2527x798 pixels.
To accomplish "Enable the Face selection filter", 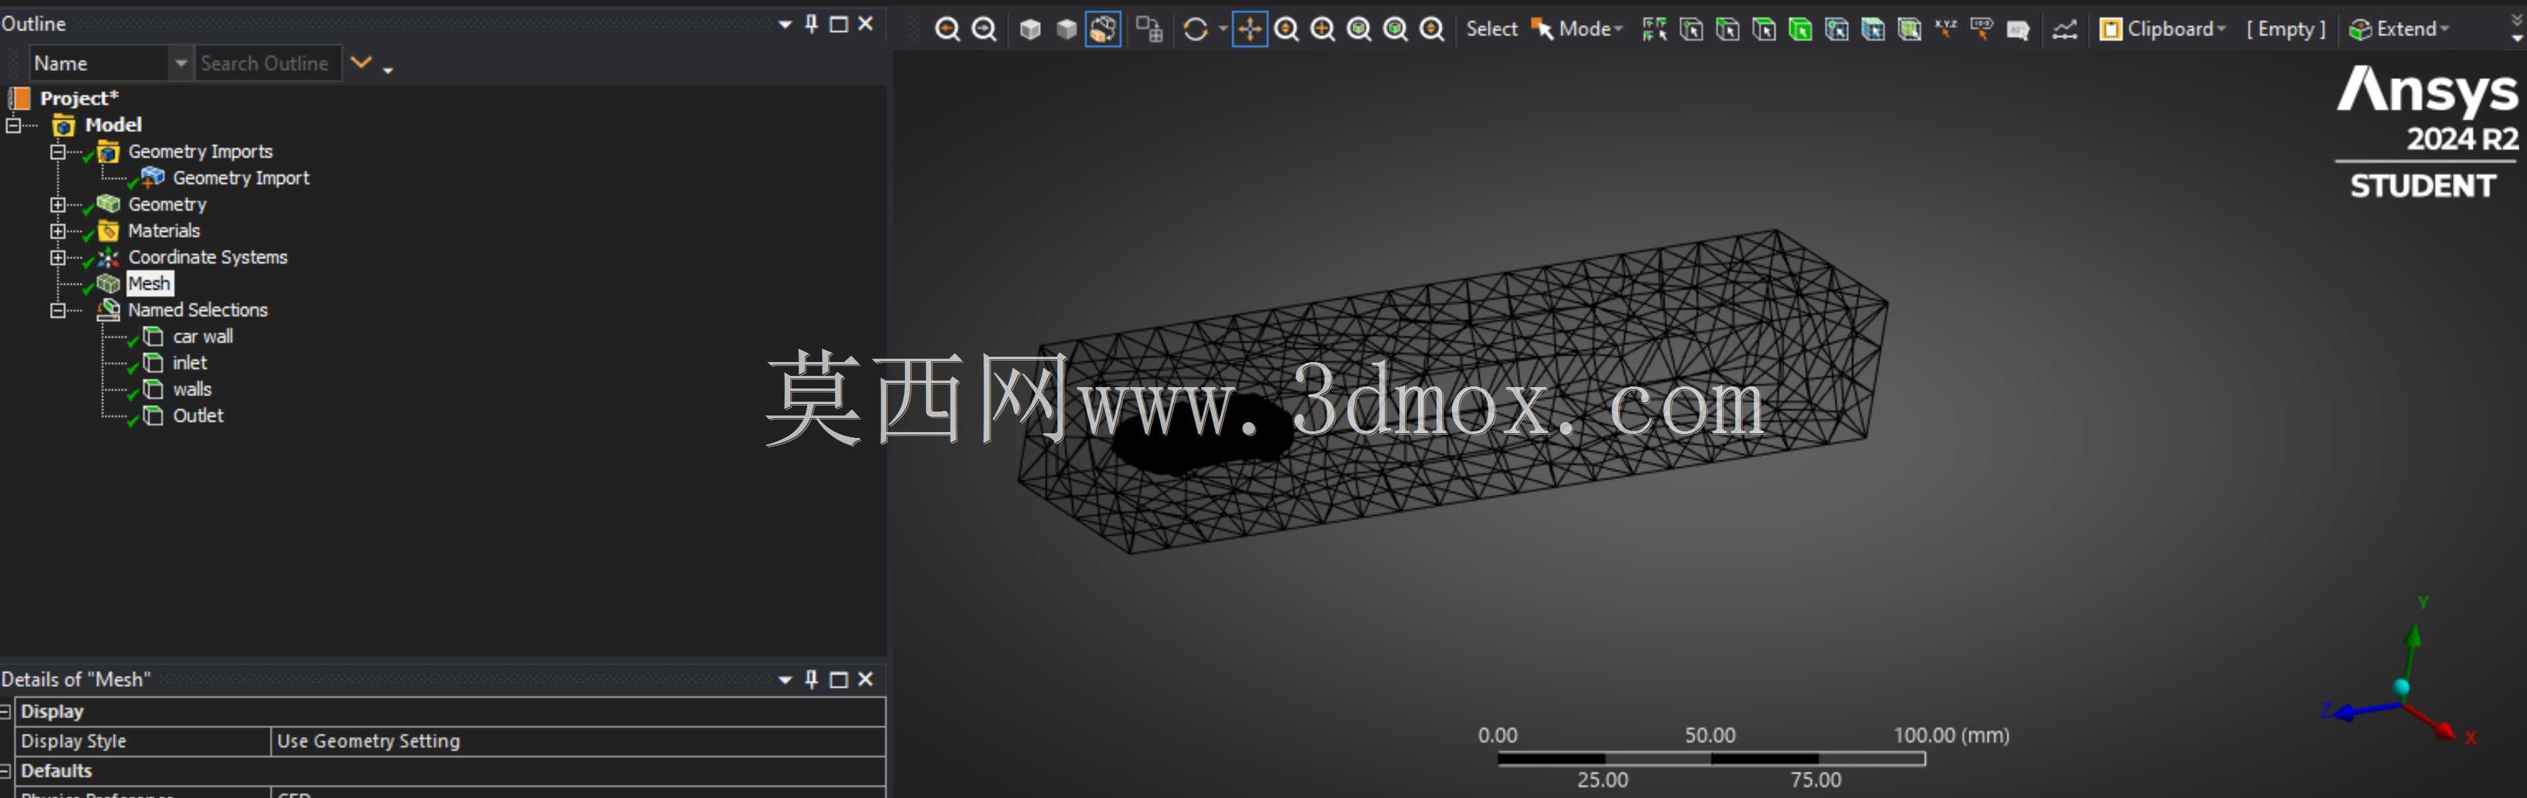I will [x=1764, y=30].
